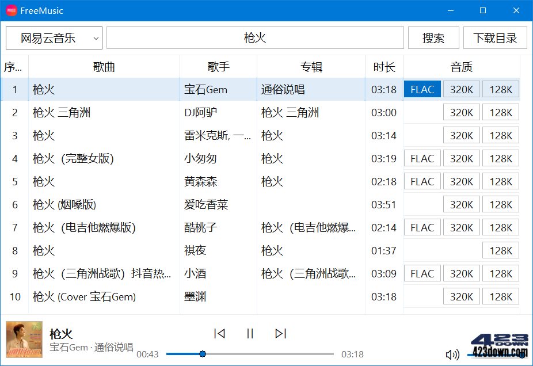Select 320K for 墨渊 cover song
The width and height of the screenshot is (533, 366).
[461, 297]
